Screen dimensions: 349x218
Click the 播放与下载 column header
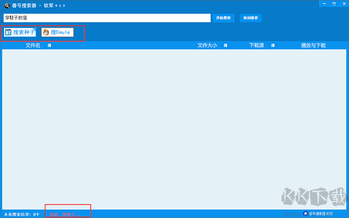point(313,45)
